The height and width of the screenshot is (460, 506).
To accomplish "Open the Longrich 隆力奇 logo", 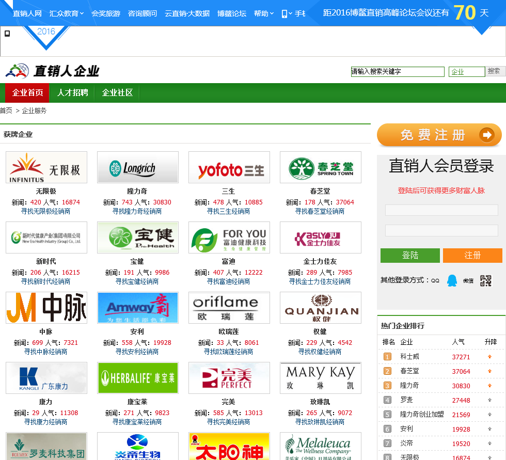I will 138,167.
